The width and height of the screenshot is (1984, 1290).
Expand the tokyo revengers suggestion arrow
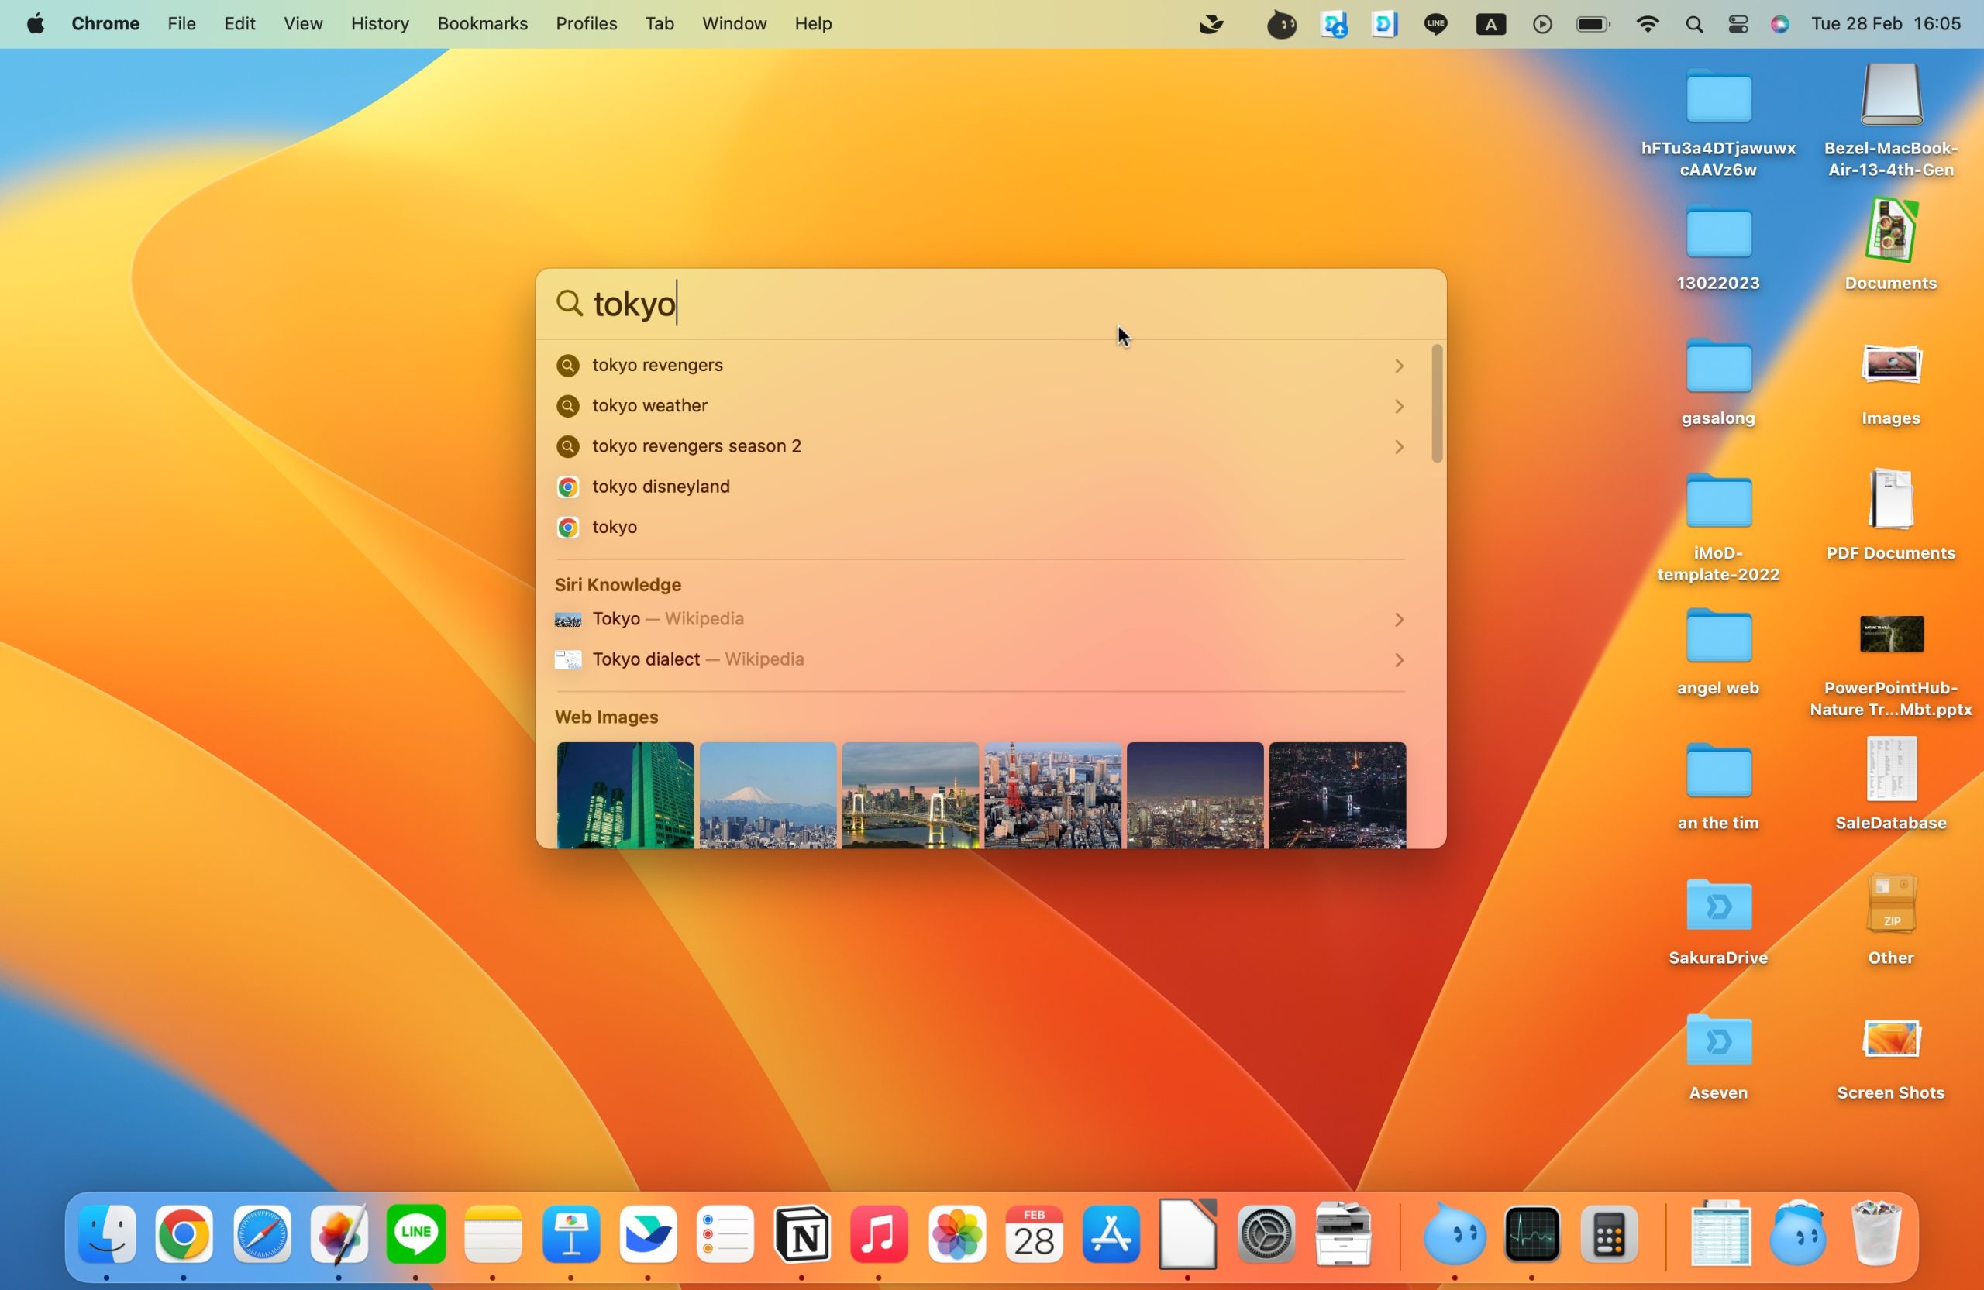(1399, 366)
